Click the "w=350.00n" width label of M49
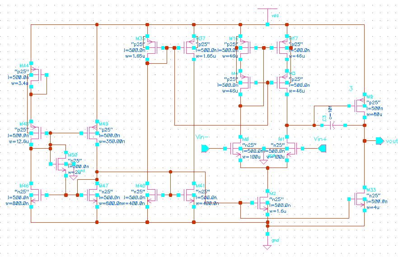The height and width of the screenshot is (257, 398). pos(112,141)
